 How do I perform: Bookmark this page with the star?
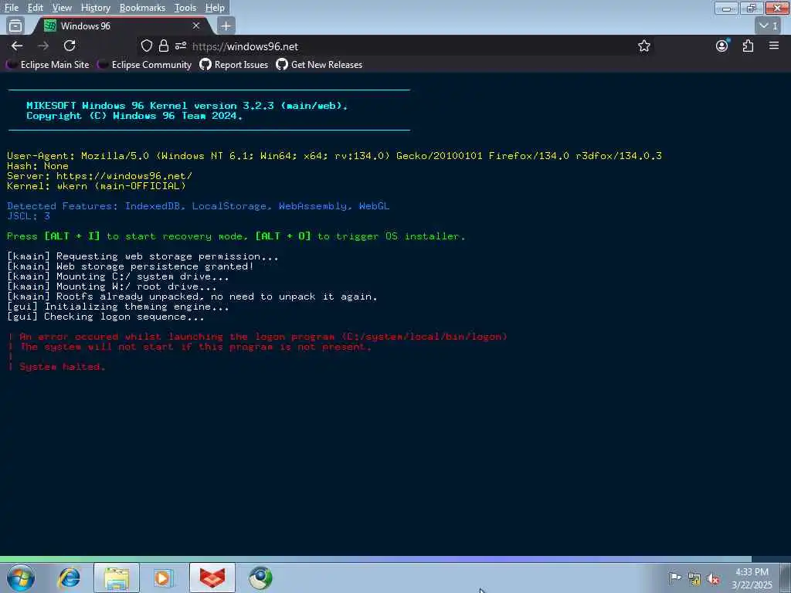pyautogui.click(x=643, y=46)
